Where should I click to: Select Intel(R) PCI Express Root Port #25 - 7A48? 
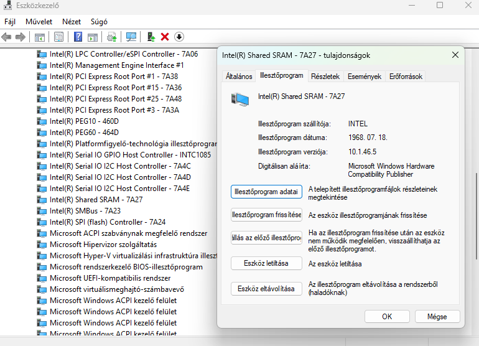116,99
